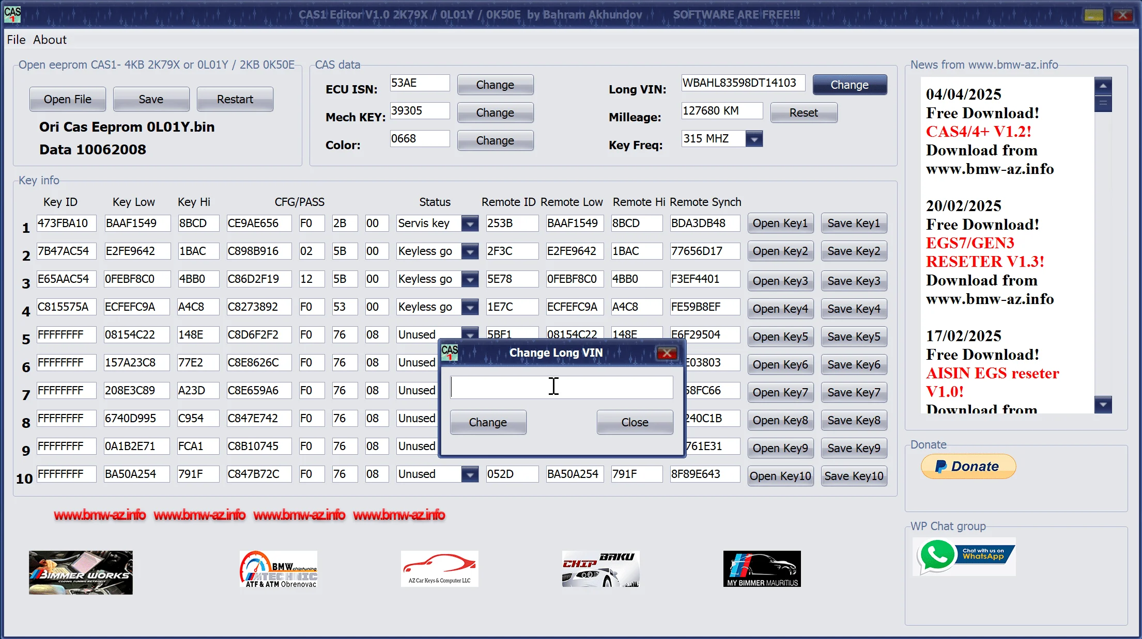Screen dimensions: 1142x639
Task: Click the CAS icon in Change Long VIN dialog
Action: point(450,353)
